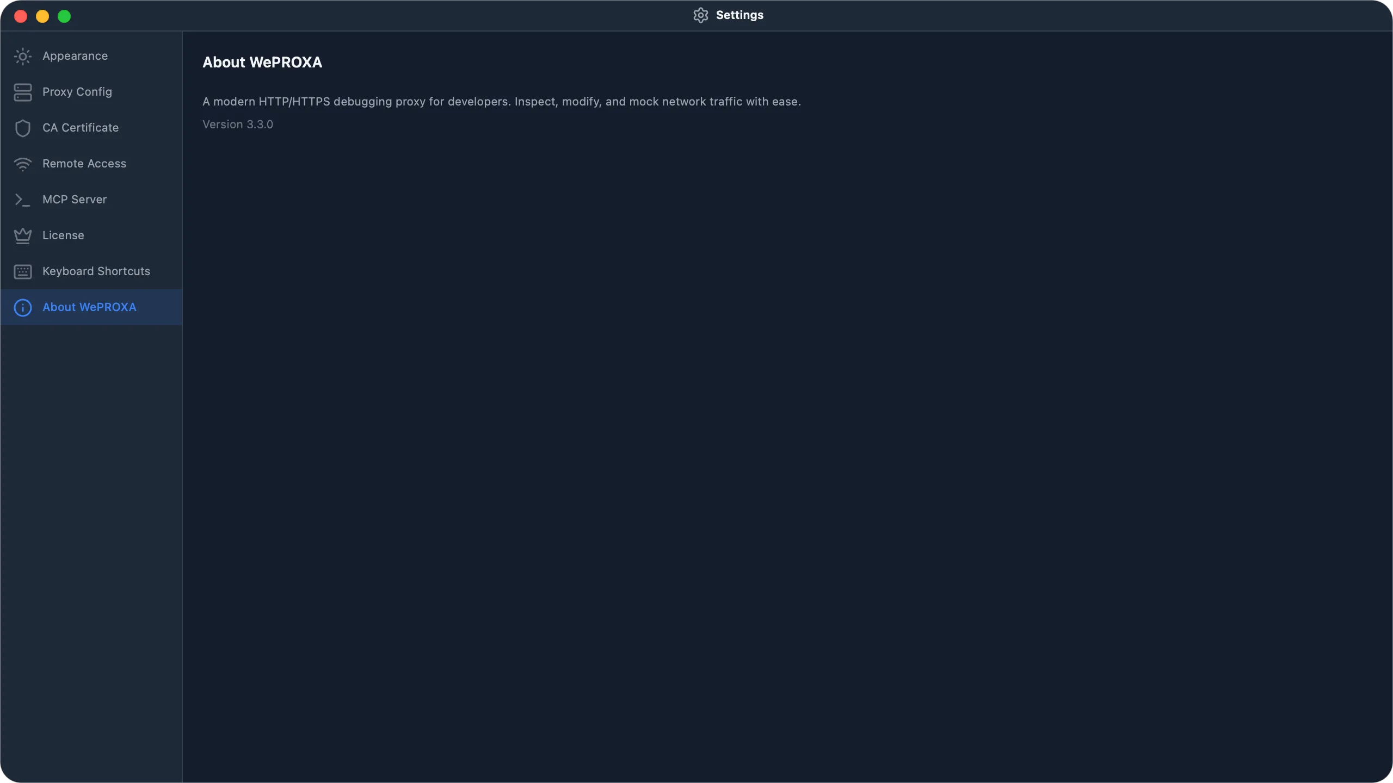View Keyboard Shortcuts section
The height and width of the screenshot is (783, 1393).
click(91, 272)
